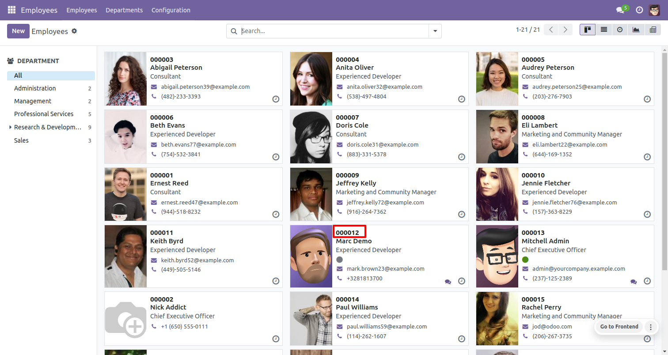Viewport: 668px width, 355px height.
Task: Open activity clock on Audrey Peterson card
Action: [647, 99]
